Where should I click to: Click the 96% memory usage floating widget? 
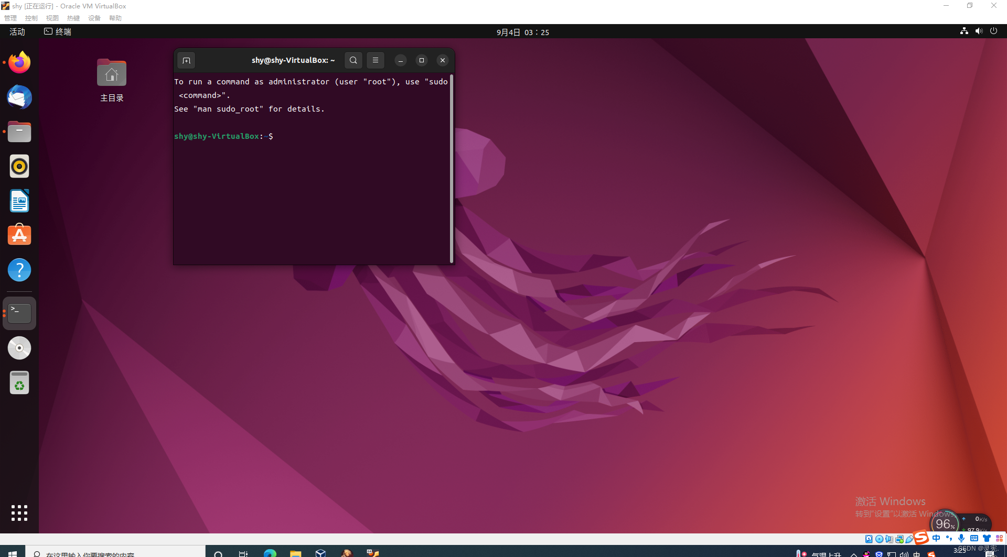(x=945, y=523)
